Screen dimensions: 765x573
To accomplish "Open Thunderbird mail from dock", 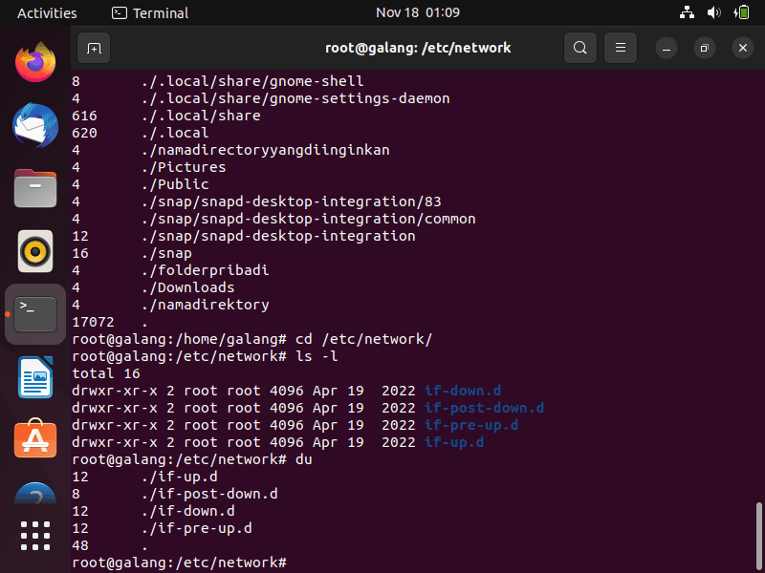I will pos(35,125).
